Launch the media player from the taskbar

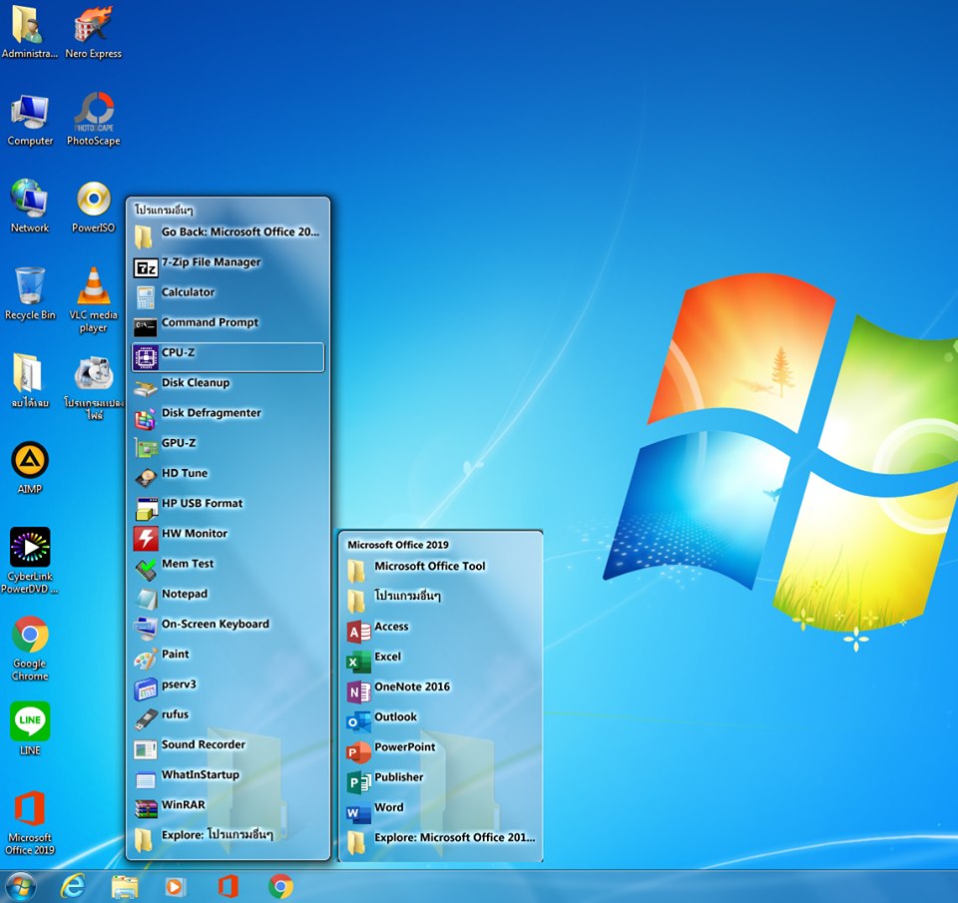(176, 886)
